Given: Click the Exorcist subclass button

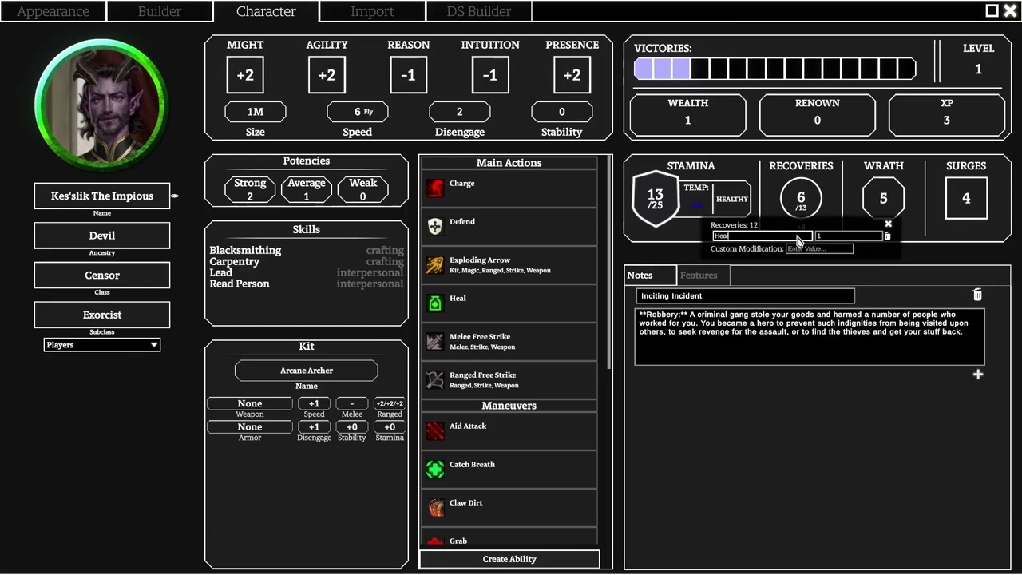Looking at the screenshot, I should coord(102,315).
